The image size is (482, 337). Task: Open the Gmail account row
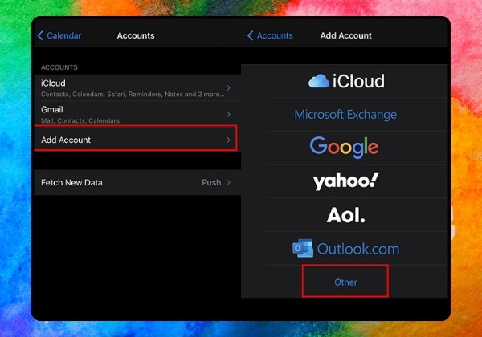click(137, 114)
